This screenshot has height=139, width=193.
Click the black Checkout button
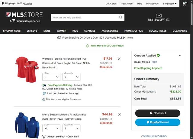point(158,113)
